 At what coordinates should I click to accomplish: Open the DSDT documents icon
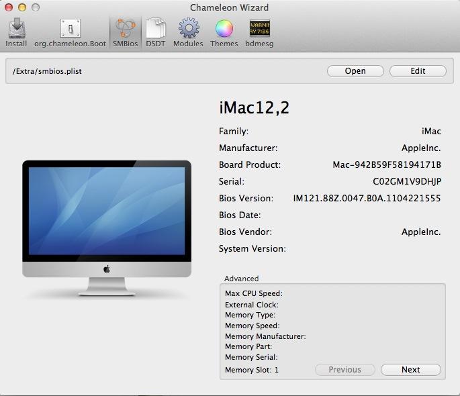click(x=156, y=32)
